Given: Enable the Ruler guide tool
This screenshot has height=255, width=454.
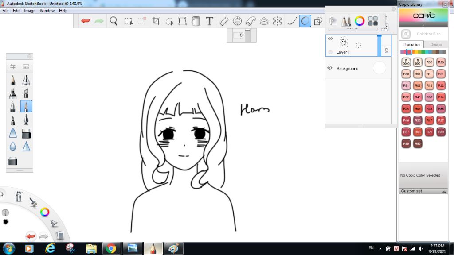Looking at the screenshot, I should point(224,21).
